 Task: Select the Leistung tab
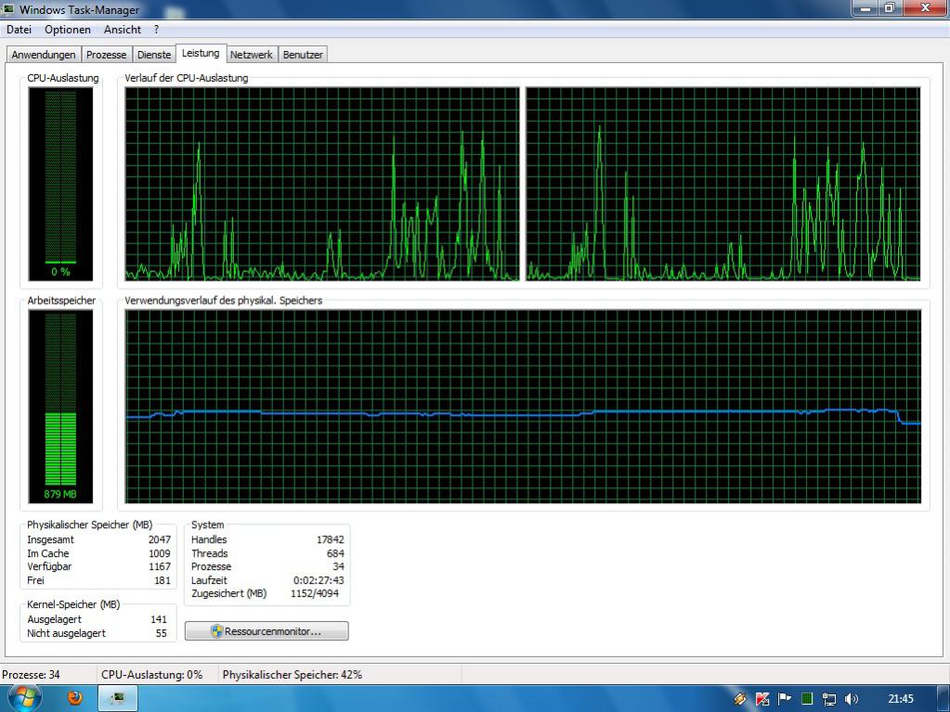point(201,53)
